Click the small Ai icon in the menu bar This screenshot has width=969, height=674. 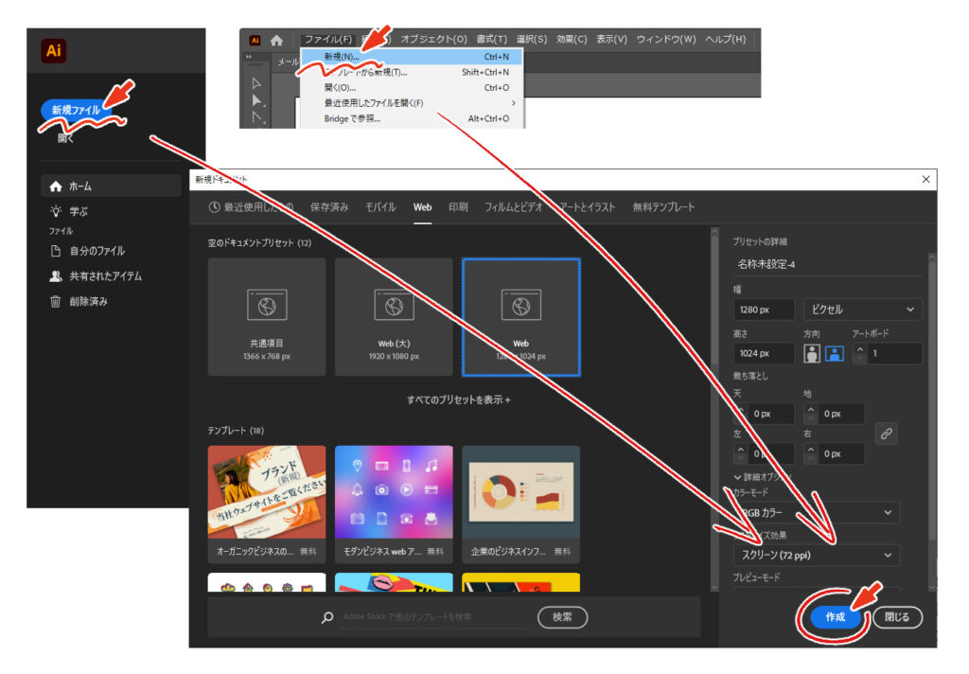tap(255, 40)
